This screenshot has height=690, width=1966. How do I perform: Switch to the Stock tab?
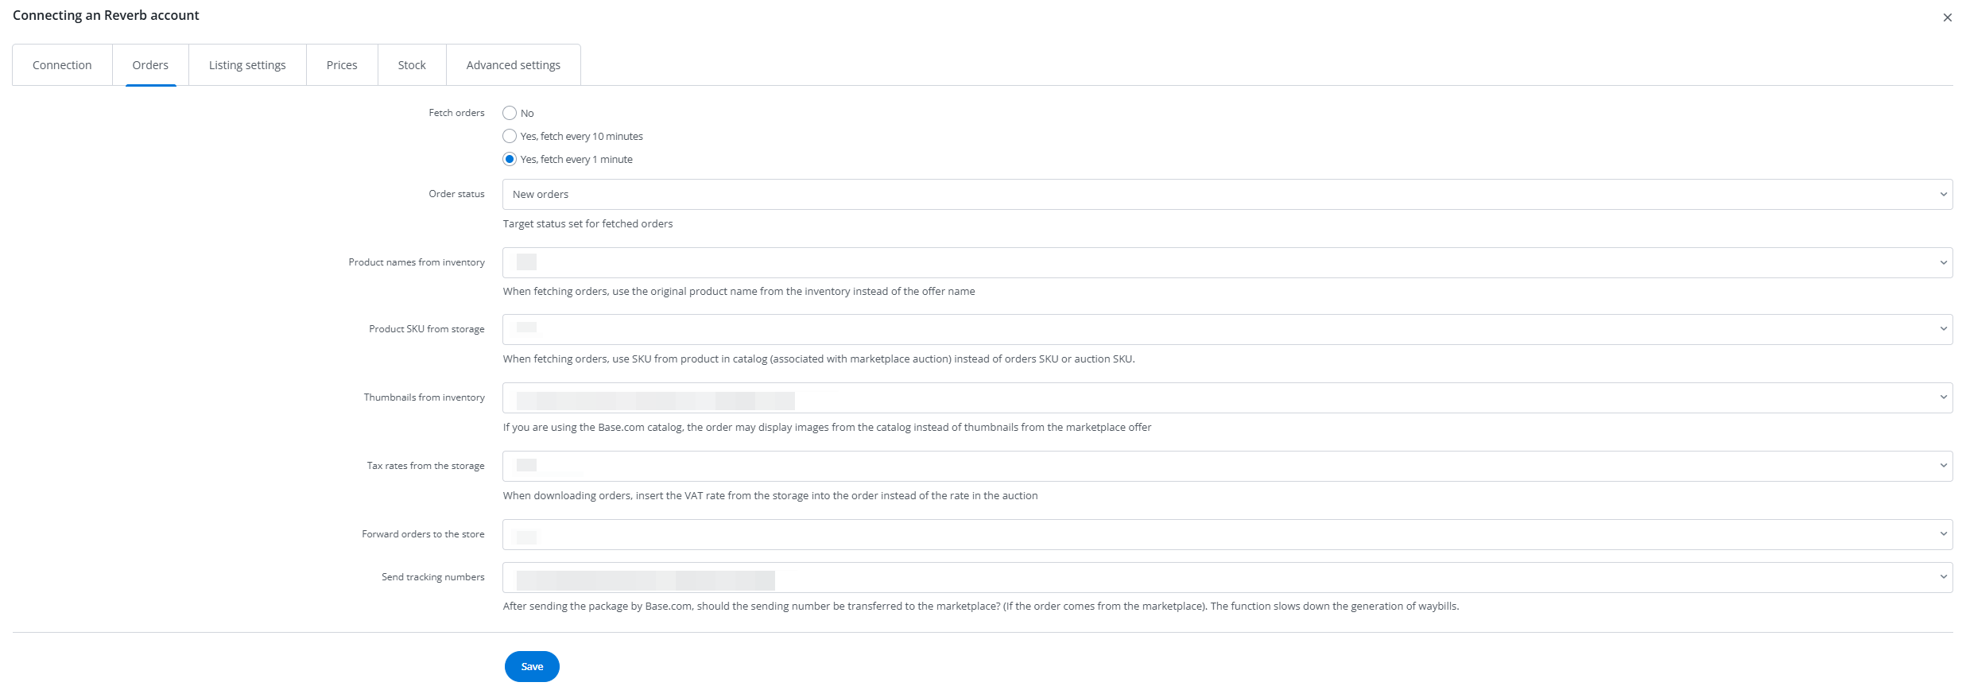(x=412, y=65)
